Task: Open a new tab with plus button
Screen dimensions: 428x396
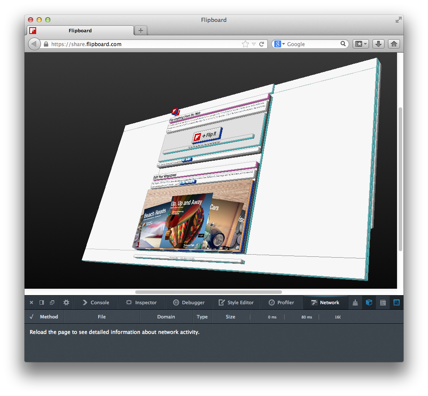Action: click(x=140, y=30)
